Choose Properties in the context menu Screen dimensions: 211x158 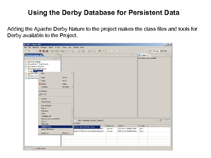tap(56, 133)
